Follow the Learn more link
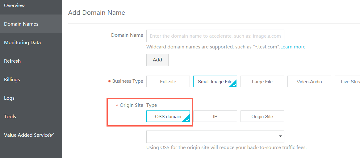The width and height of the screenshot is (360, 158). (x=293, y=47)
